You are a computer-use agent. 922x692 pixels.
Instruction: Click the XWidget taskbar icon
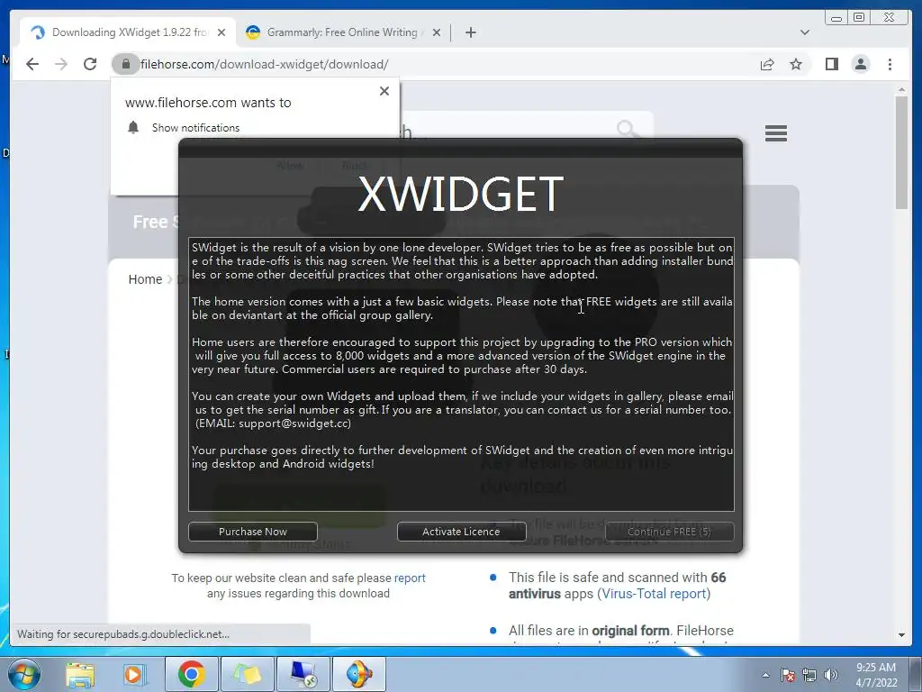[359, 674]
